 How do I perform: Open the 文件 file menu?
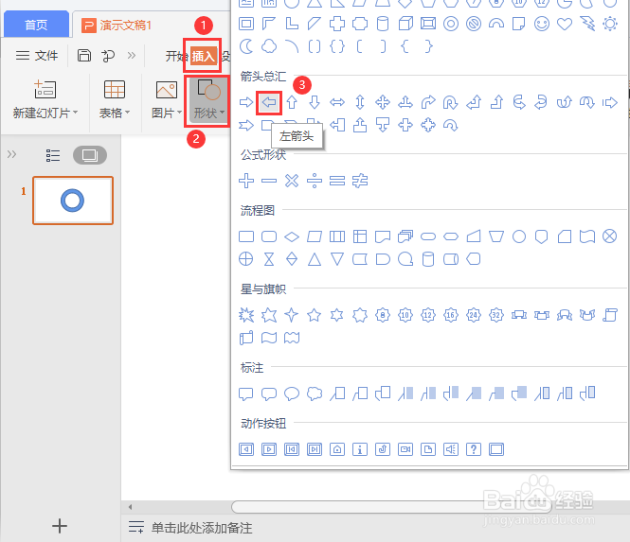37,56
